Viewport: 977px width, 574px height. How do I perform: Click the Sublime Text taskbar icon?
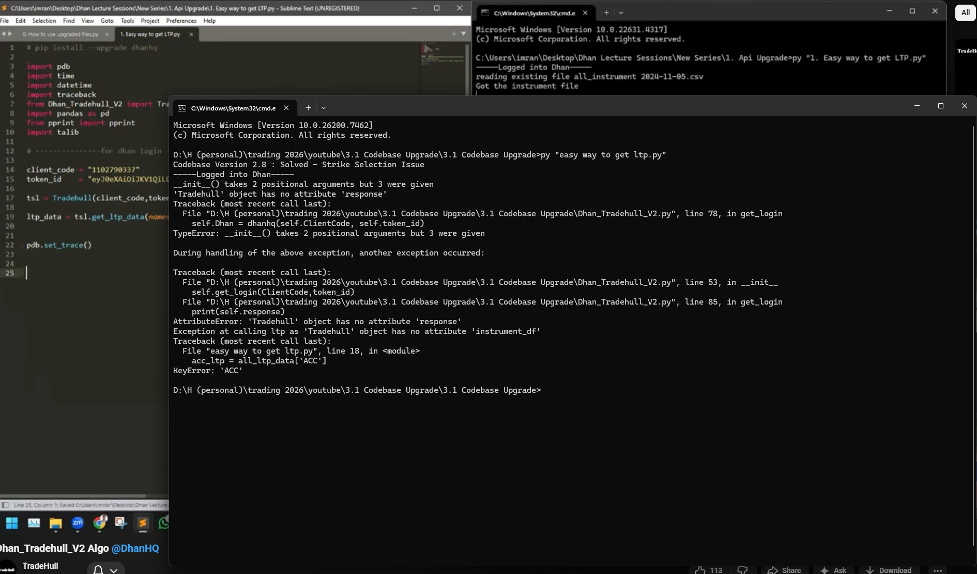[143, 523]
